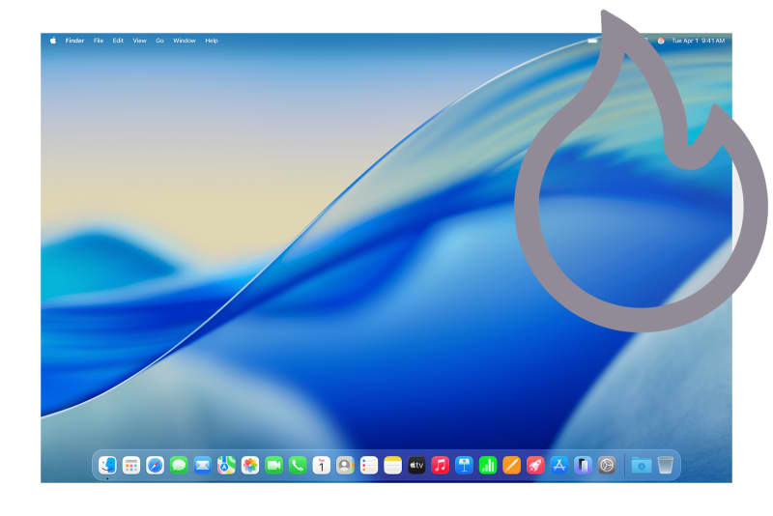Open the Calendar app icon
Screen dimensions: 773x516
click(321, 465)
